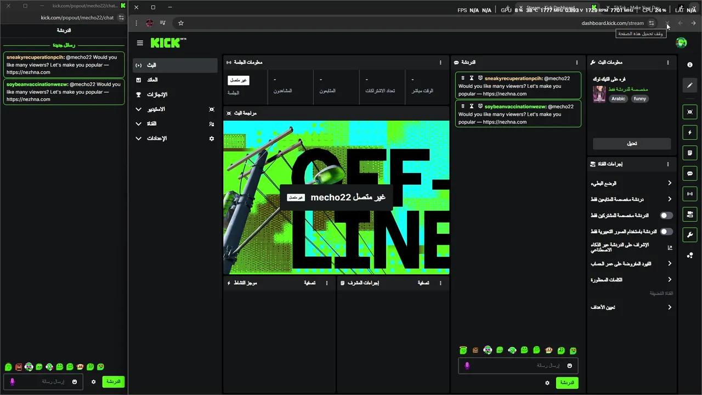Image resolution: width=702 pixels, height=395 pixels.
Task: Open the account age restrictions chevron
Action: pyautogui.click(x=670, y=264)
